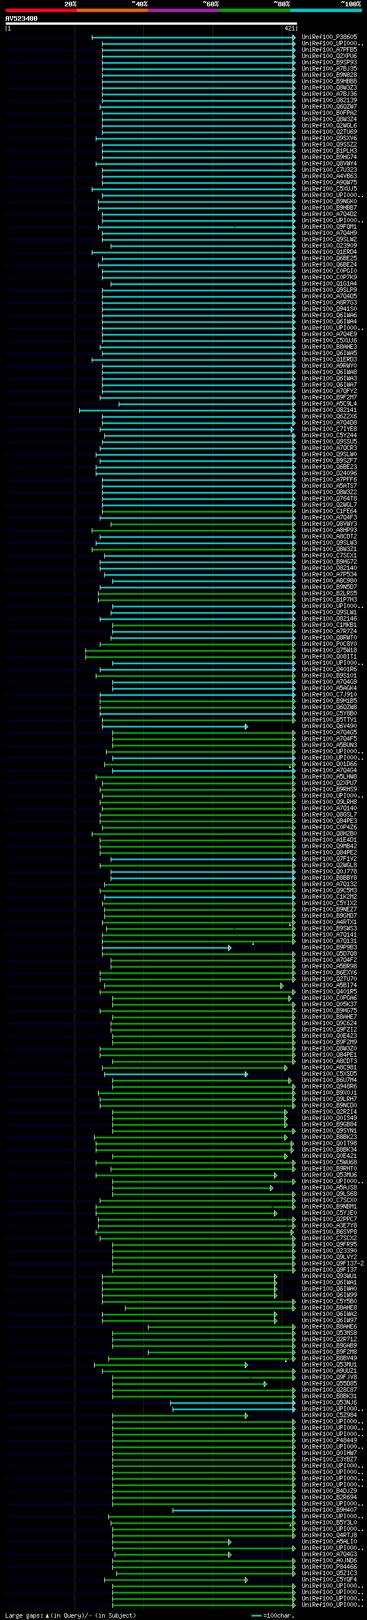This screenshot has height=1620, width=367.
Task: Select the UniRef100_O82141 entry
Action: [x=329, y=410]
